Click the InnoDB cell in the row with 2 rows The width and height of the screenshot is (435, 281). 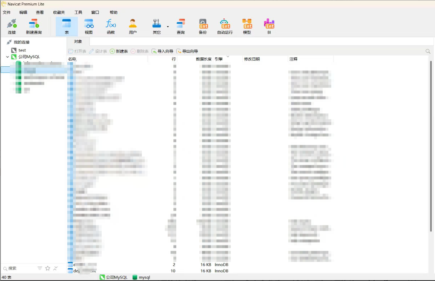pyautogui.click(x=221, y=265)
